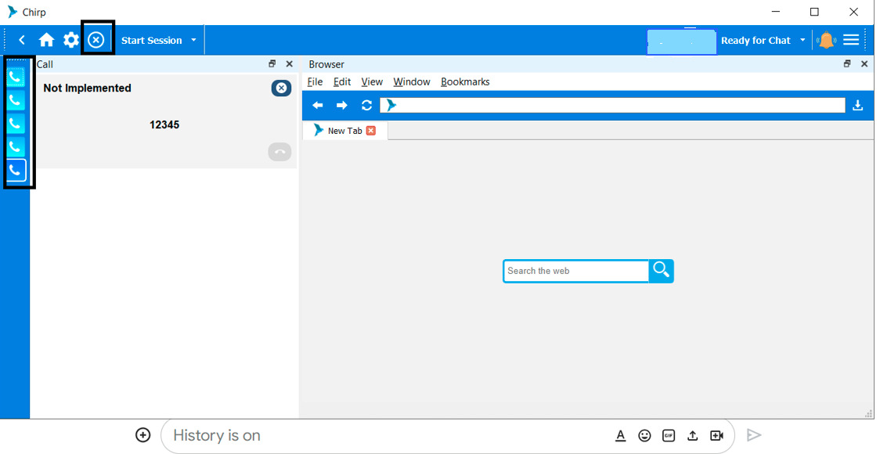Viewport: 880px width, 454px height.
Task: Click the 12345 call number
Action: point(164,124)
